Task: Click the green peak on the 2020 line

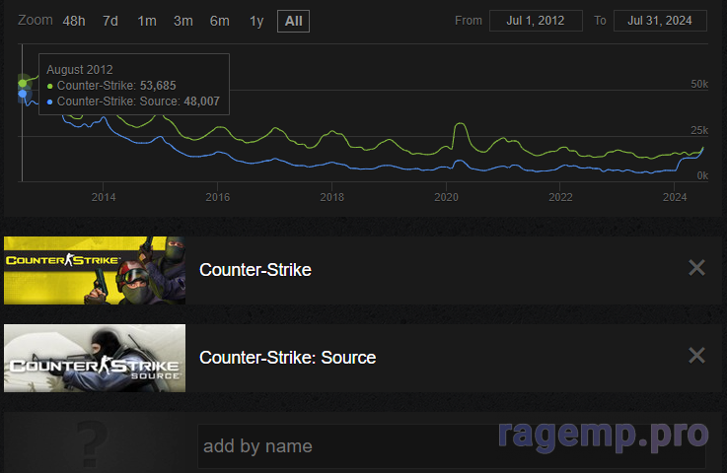Action: tap(460, 123)
